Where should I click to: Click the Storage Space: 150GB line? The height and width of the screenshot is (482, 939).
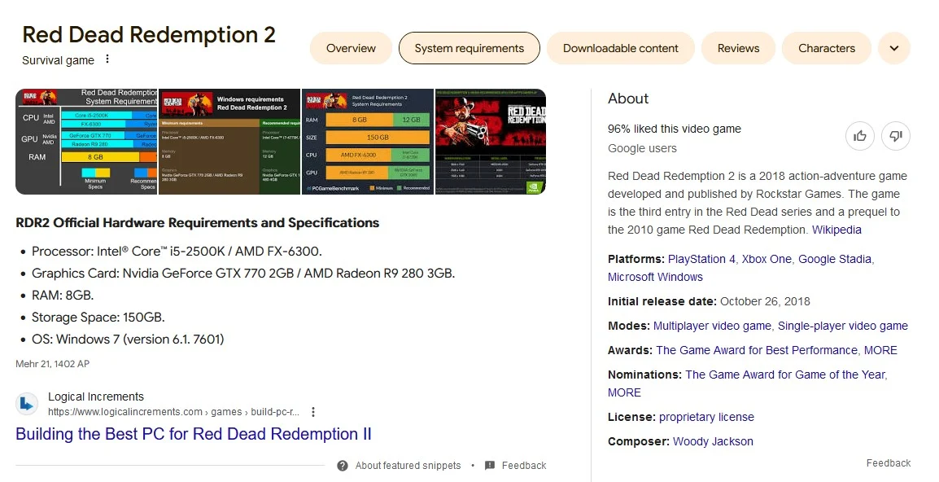tap(98, 318)
